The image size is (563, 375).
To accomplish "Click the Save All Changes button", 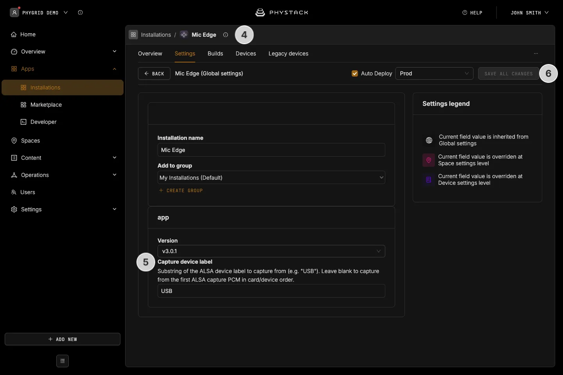I will (509, 73).
